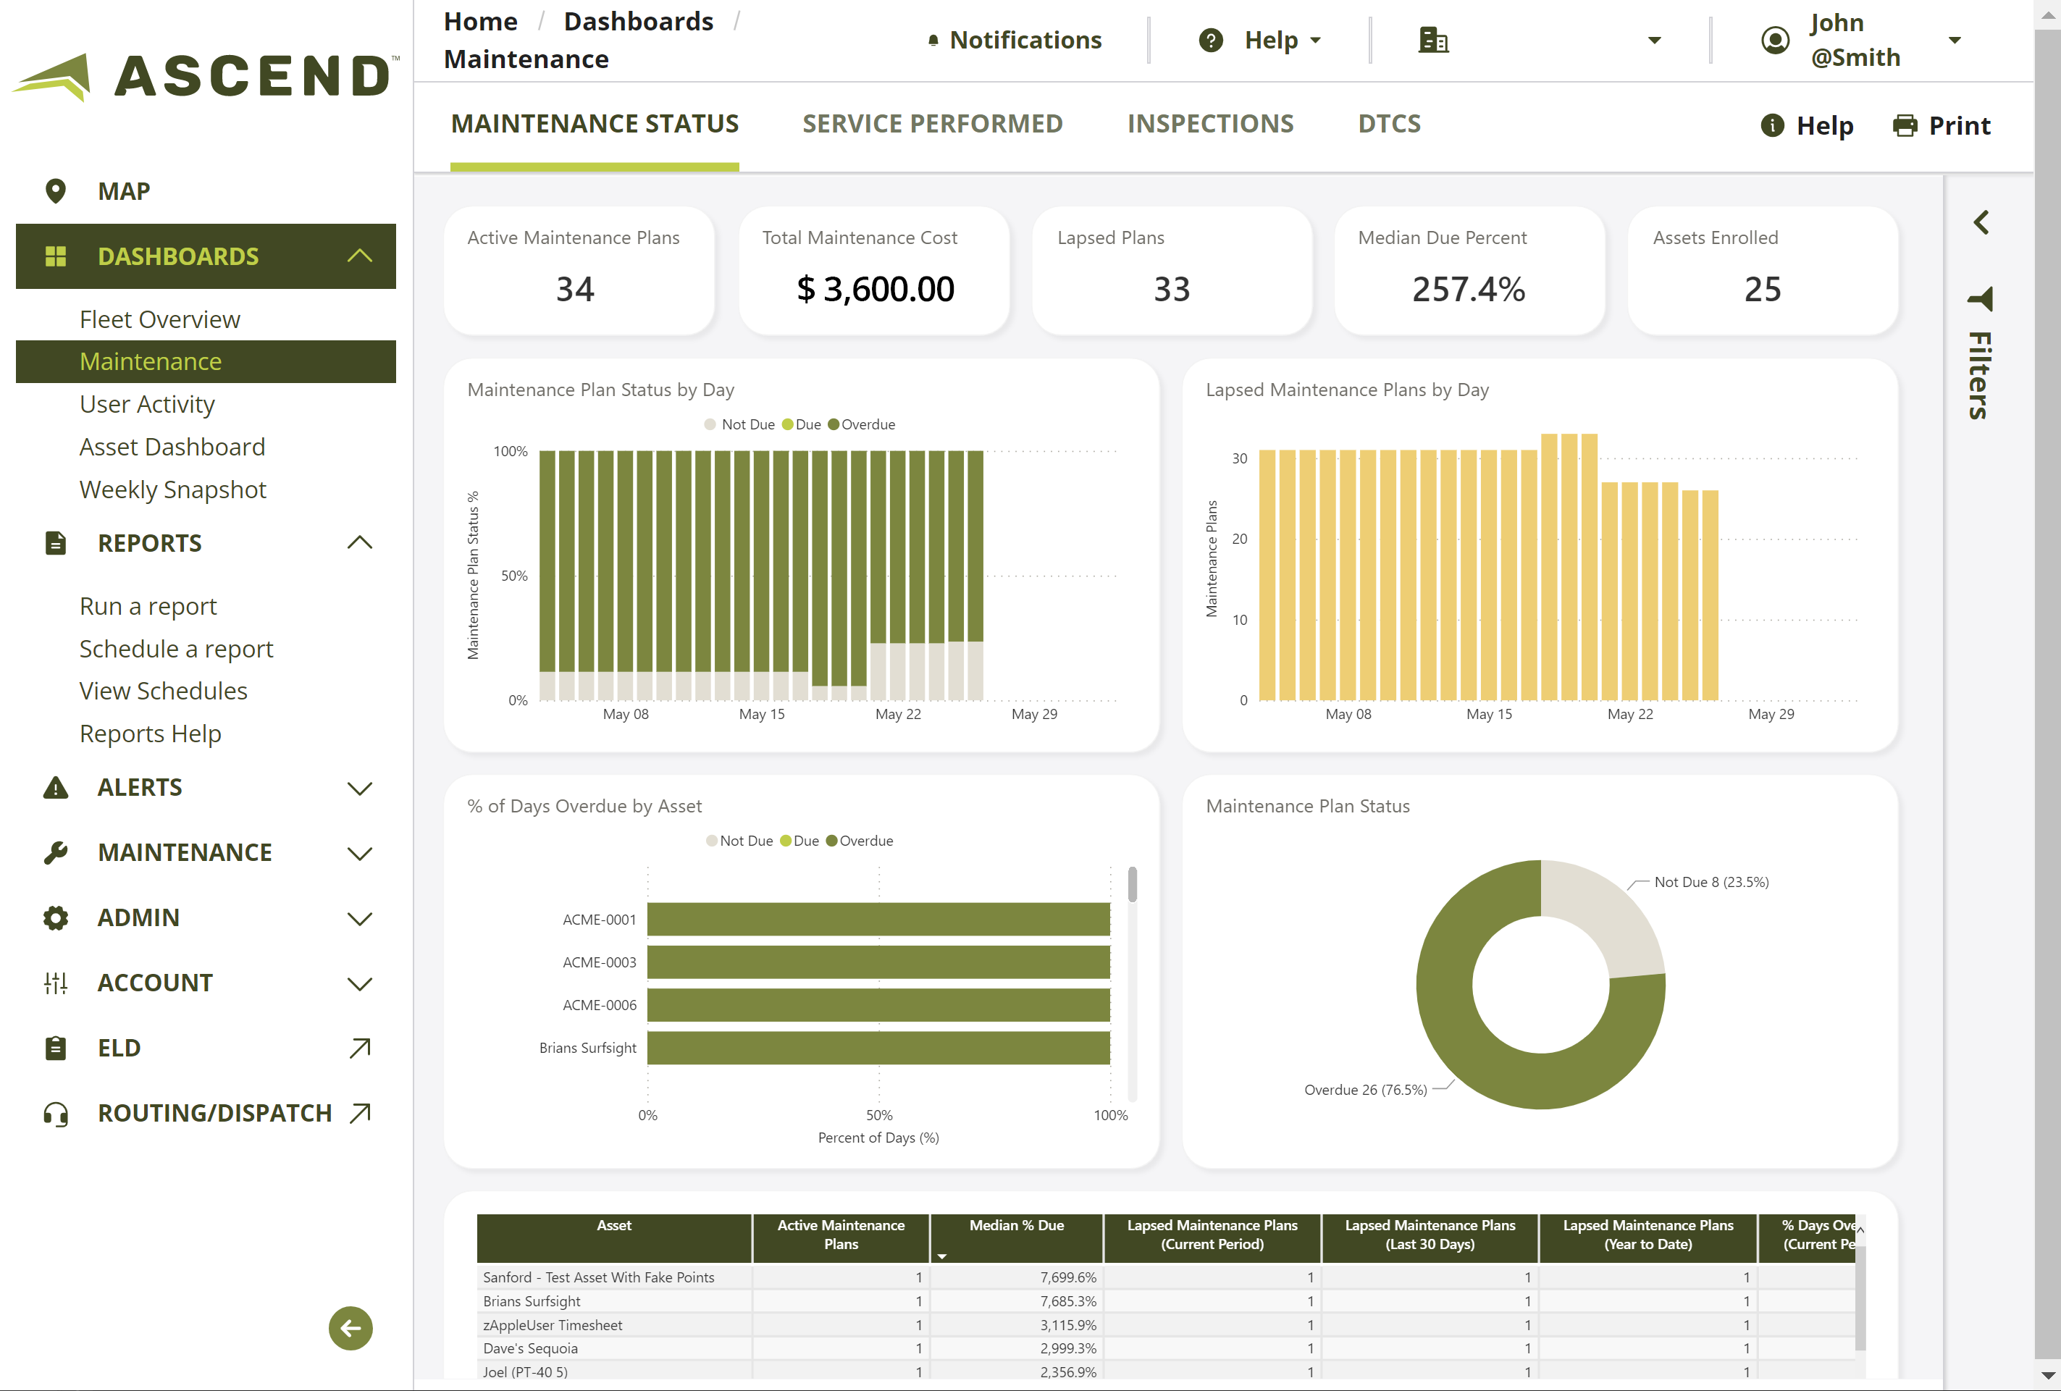Viewport: 2061px width, 1391px height.
Task: Click the map pin icon in sidebar
Action: pyautogui.click(x=55, y=190)
